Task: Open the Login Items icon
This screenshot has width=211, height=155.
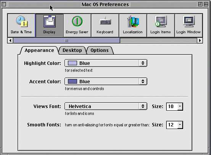Action: click(x=161, y=25)
